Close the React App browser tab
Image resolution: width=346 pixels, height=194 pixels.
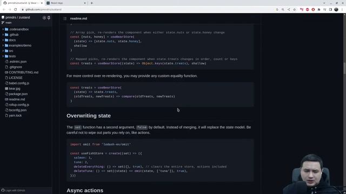(85, 3)
